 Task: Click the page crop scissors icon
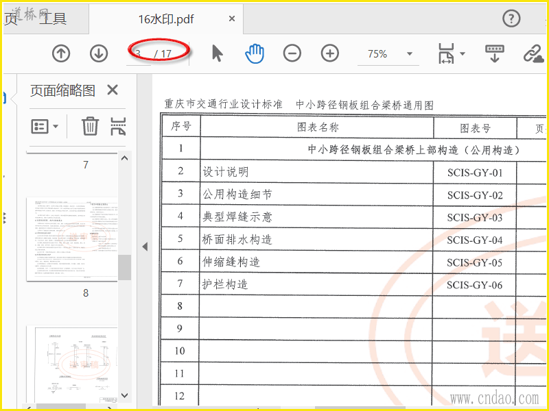tap(118, 126)
